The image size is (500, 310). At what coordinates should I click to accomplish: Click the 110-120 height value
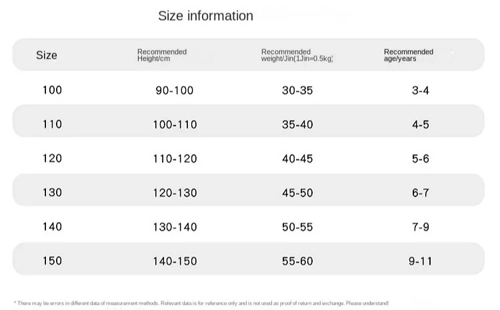tap(175, 159)
